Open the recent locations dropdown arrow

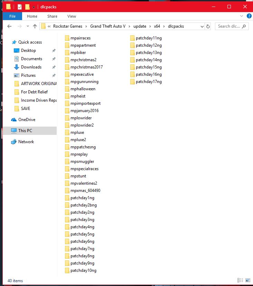28,26
